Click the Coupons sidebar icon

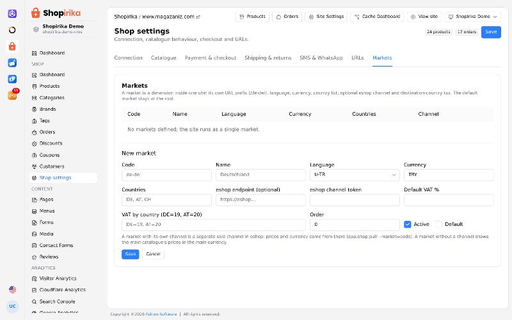pyautogui.click(x=34, y=155)
